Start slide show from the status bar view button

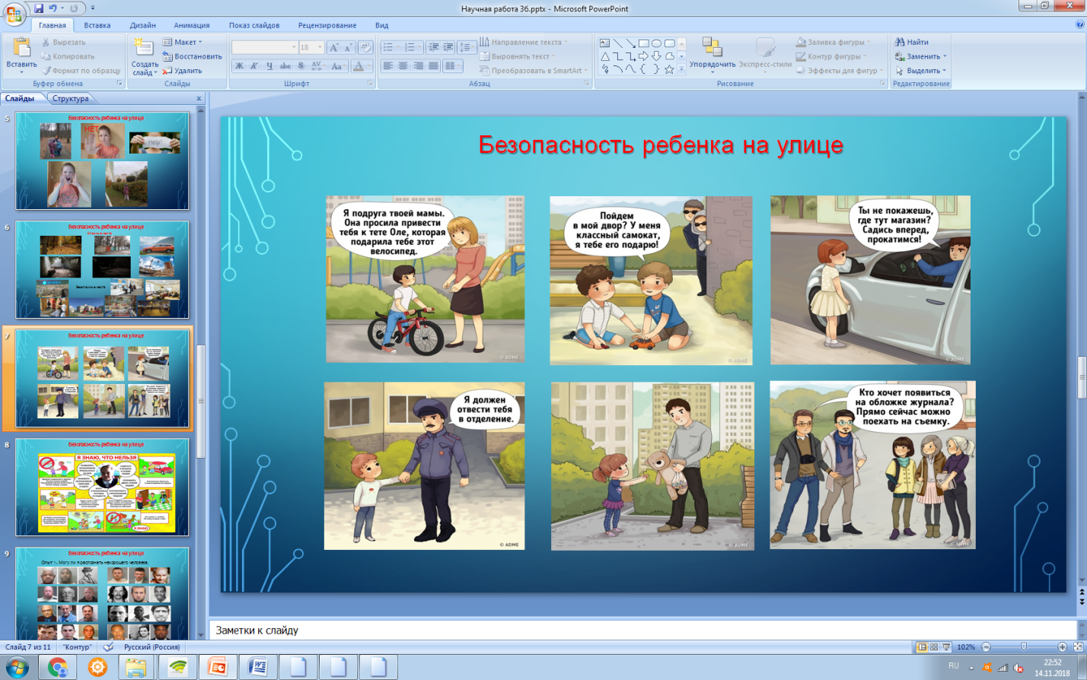pyautogui.click(x=946, y=647)
